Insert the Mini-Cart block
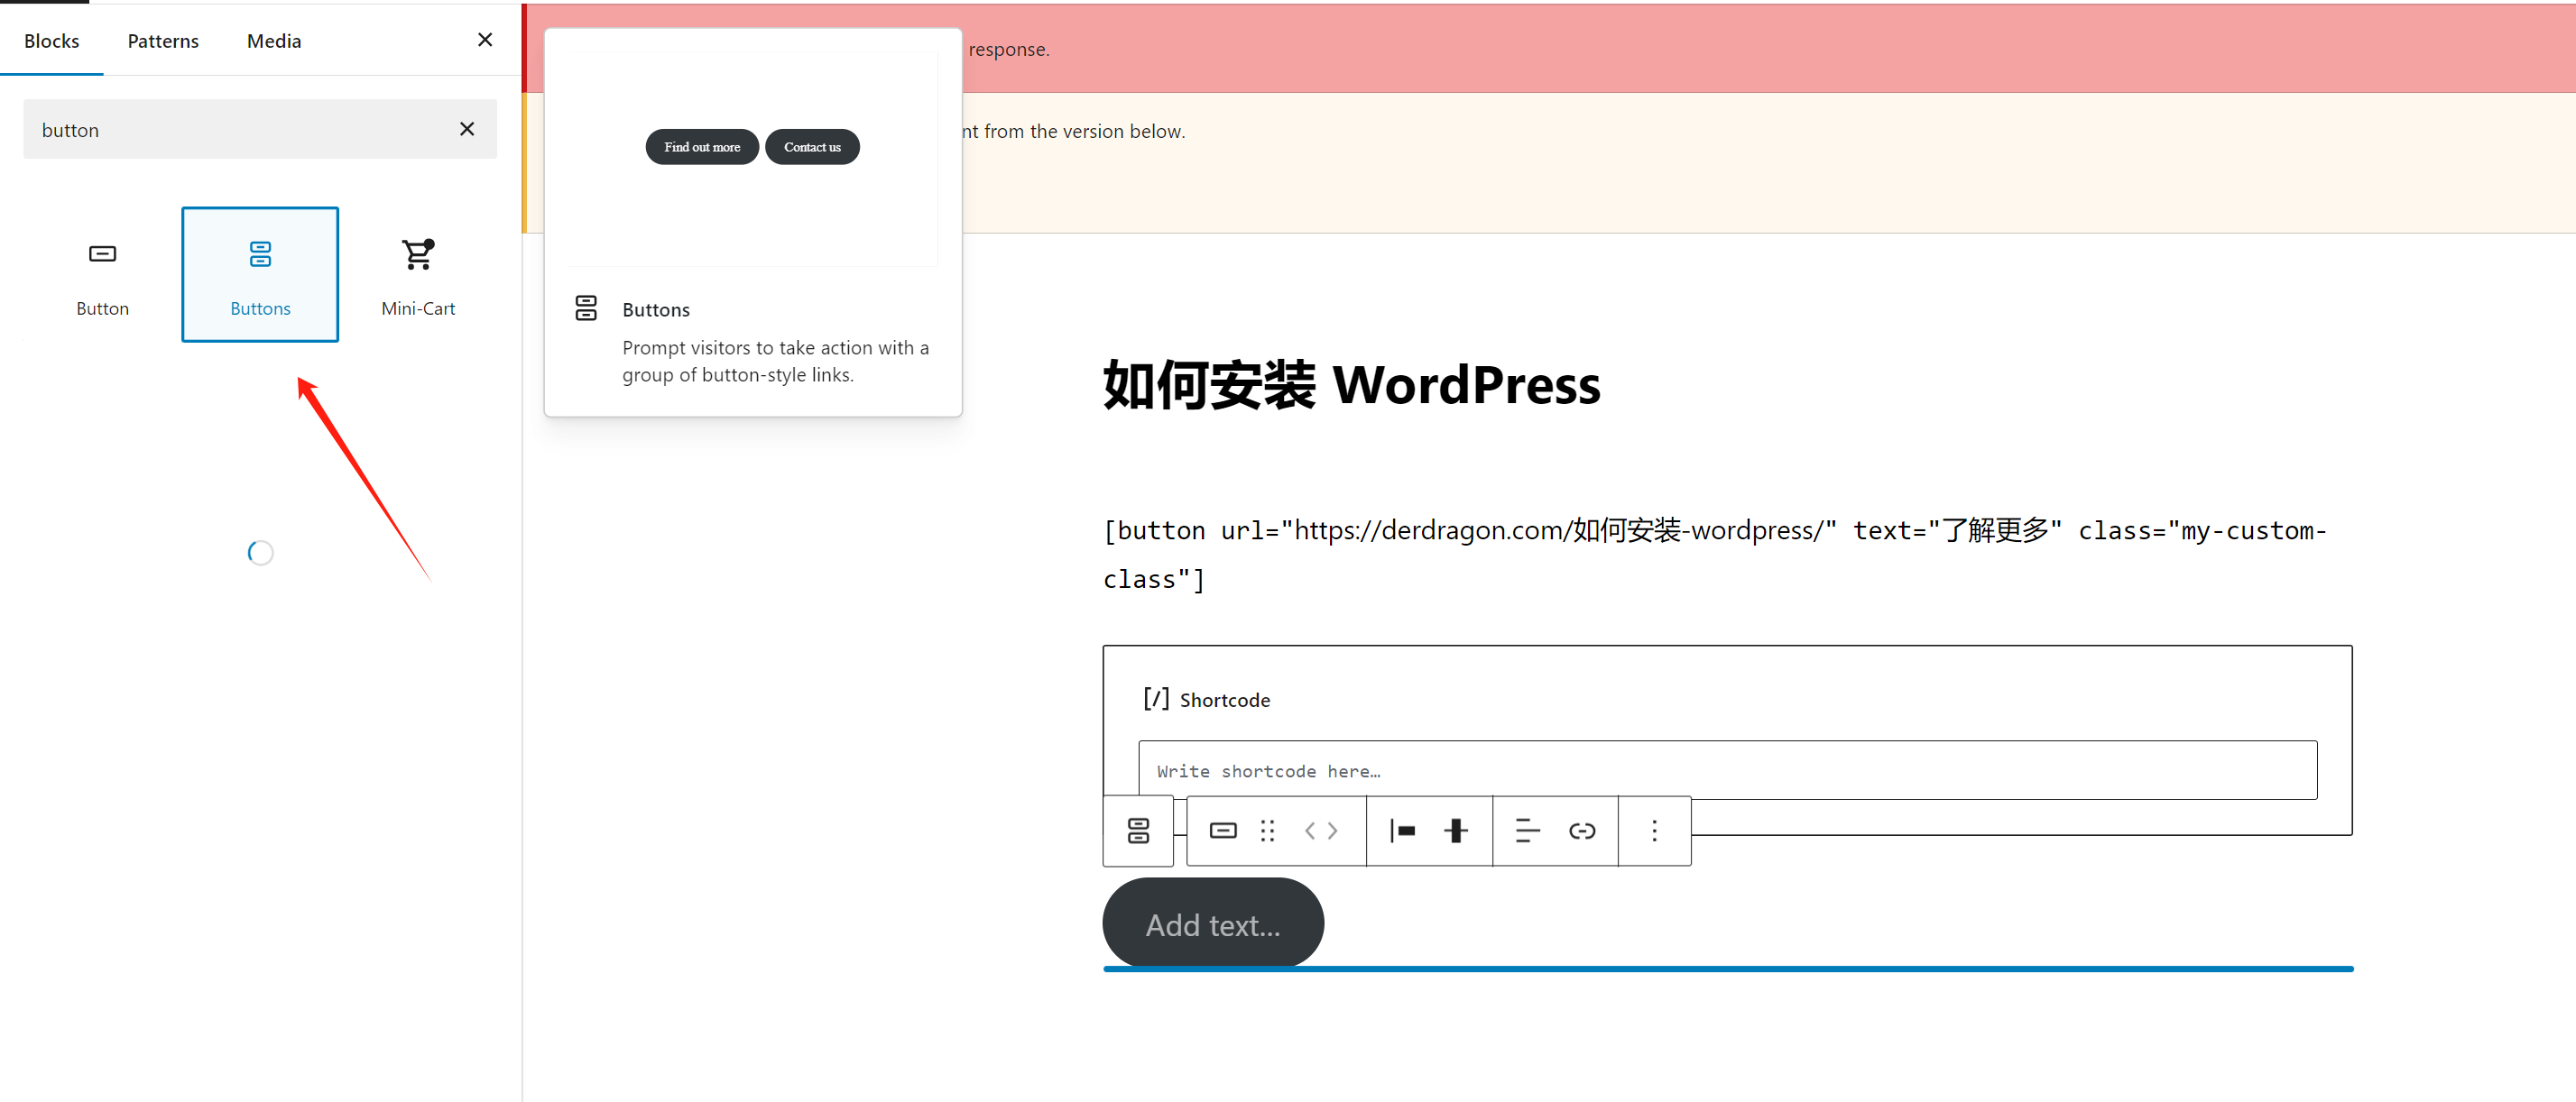The width and height of the screenshot is (2576, 1102). click(x=417, y=274)
